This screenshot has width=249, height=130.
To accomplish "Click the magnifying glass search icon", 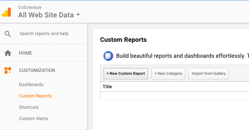I will 8,34.
